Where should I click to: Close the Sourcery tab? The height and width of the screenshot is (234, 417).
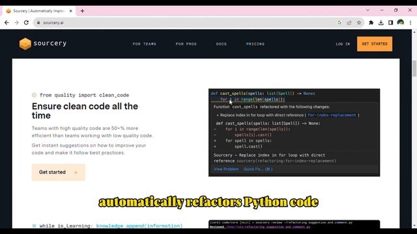tap(71, 11)
